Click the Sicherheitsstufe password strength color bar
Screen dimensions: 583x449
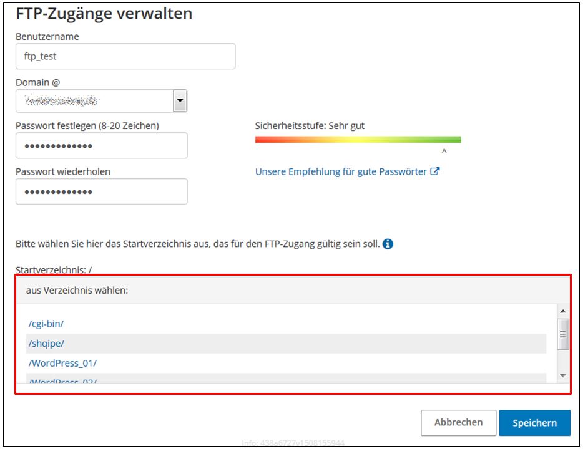pos(358,140)
